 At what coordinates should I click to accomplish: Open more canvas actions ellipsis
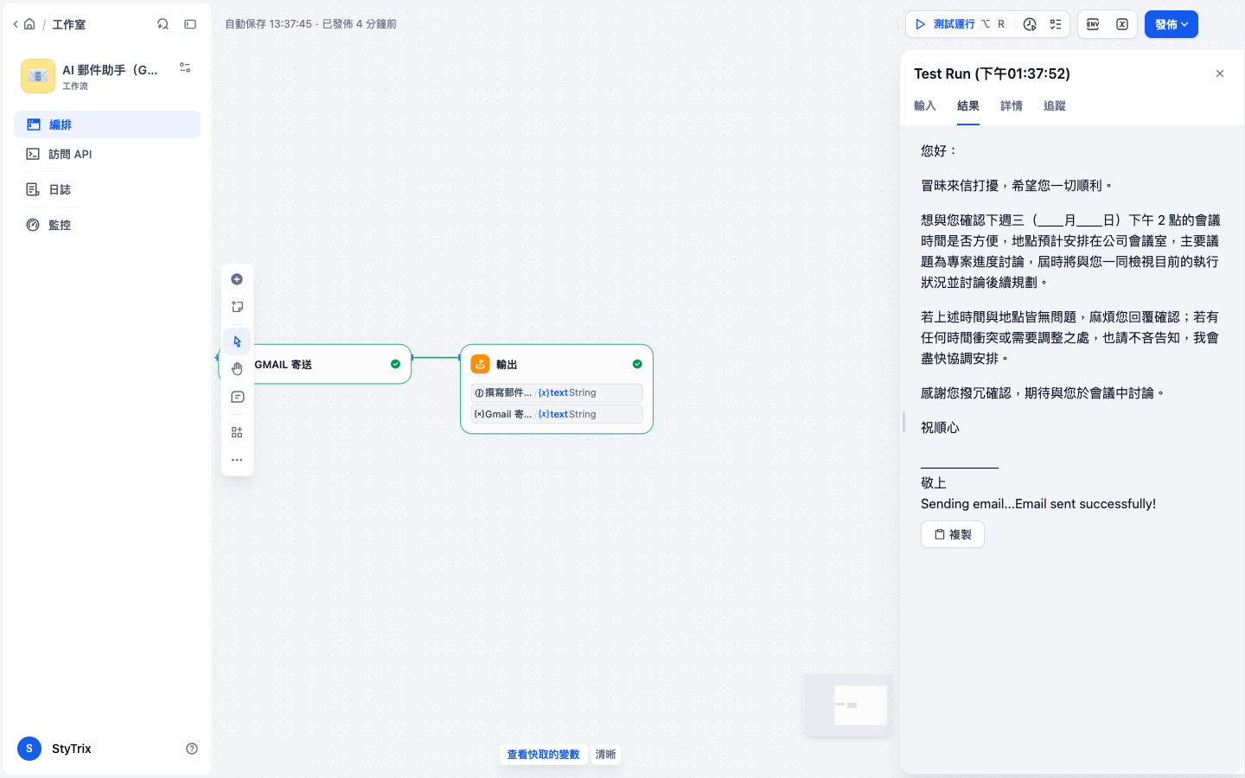click(x=237, y=460)
